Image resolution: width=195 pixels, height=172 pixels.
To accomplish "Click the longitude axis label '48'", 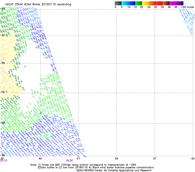I will pyautogui.click(x=40, y=159).
